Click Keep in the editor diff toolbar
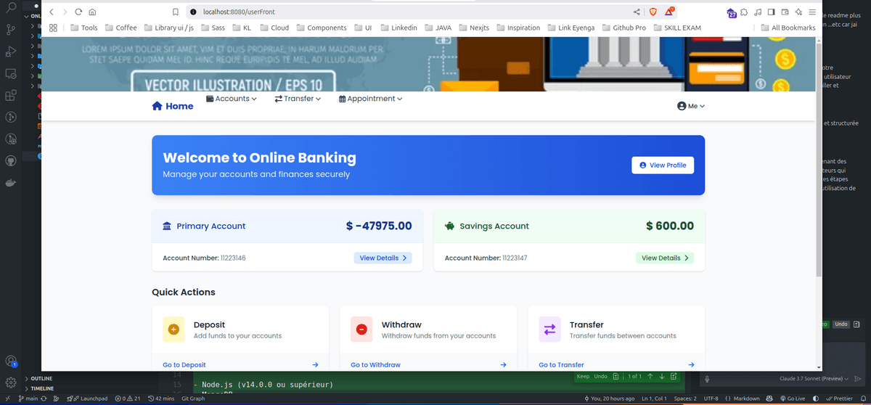The width and height of the screenshot is (871, 405). [x=583, y=377]
